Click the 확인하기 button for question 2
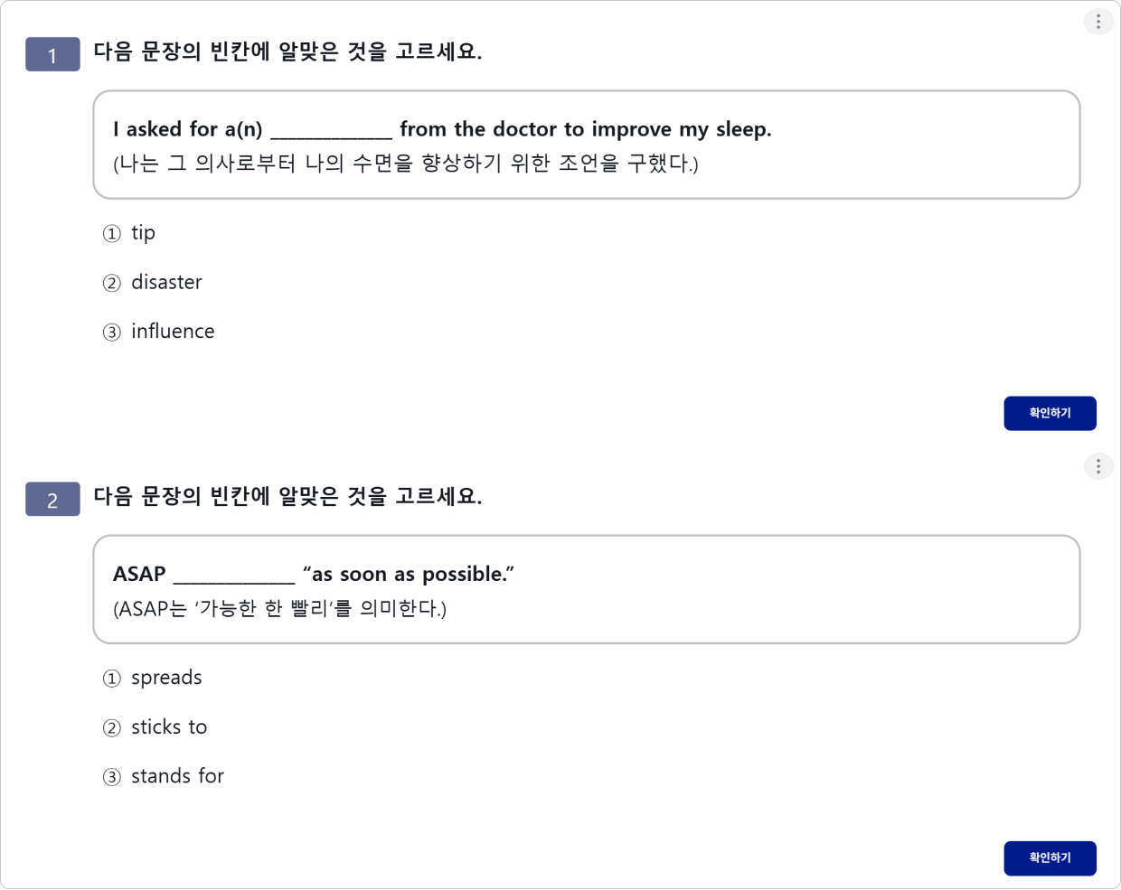This screenshot has height=890, width=1121. 1050,857
